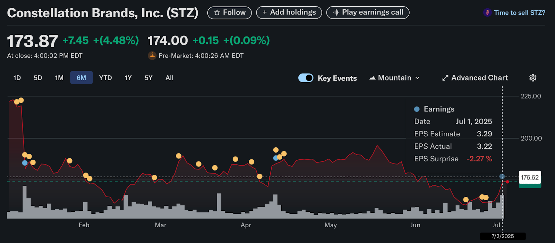Viewport: 555px width, 243px height.
Task: Click the Add holdings button
Action: (x=289, y=13)
